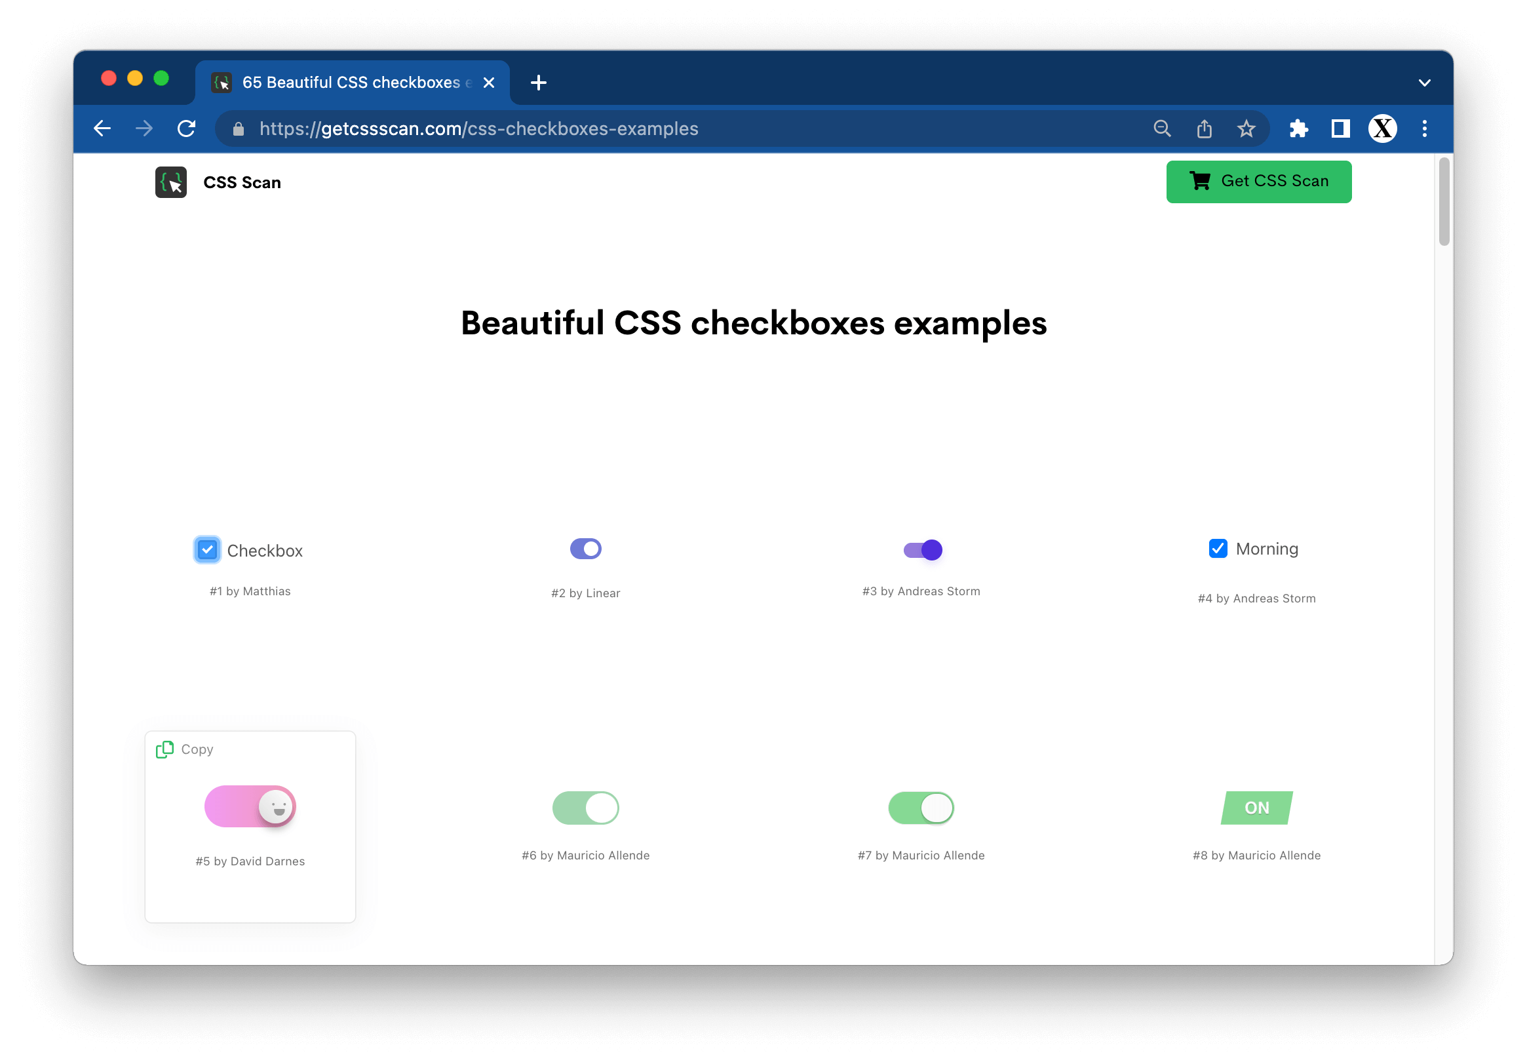
Task: Open the Chrome three-dot menu
Action: click(x=1424, y=128)
